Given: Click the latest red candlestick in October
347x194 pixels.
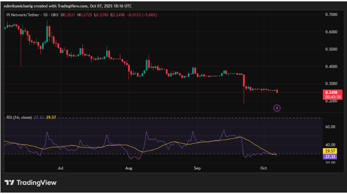Looking at the screenshot, I should coord(277,91).
